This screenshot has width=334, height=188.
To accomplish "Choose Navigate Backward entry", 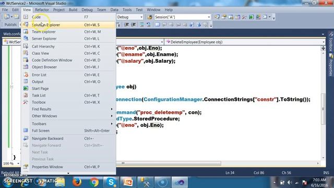I will [68, 138].
